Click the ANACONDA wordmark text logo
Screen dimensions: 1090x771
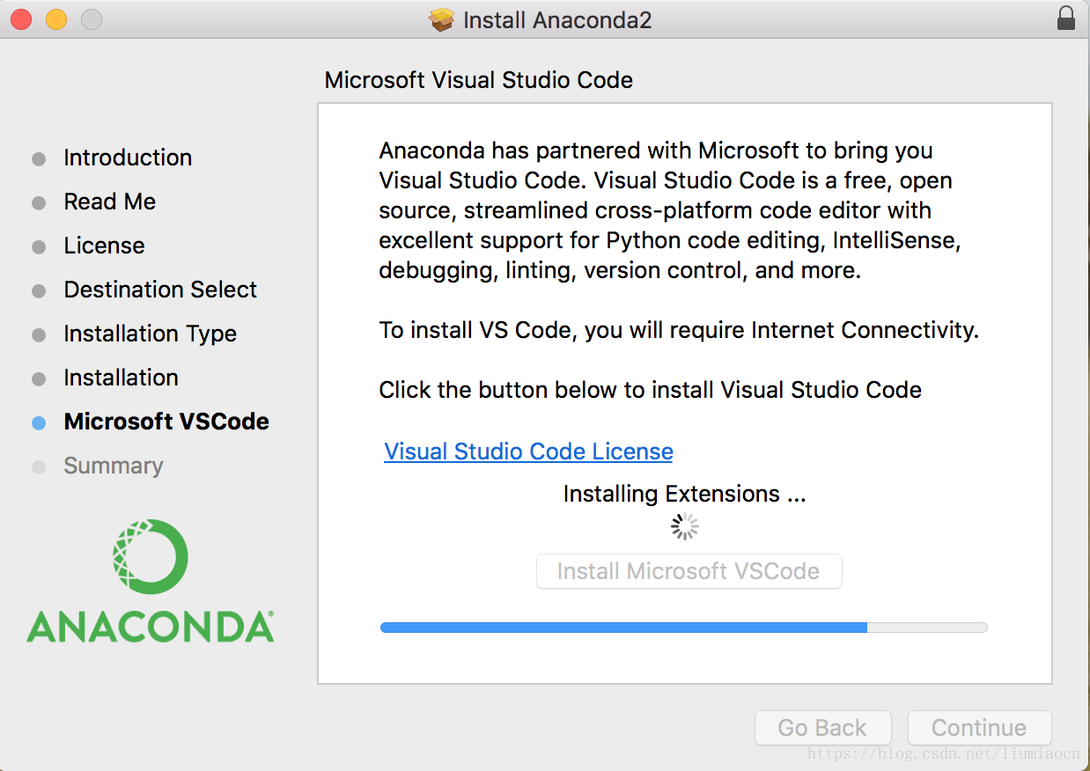(150, 626)
